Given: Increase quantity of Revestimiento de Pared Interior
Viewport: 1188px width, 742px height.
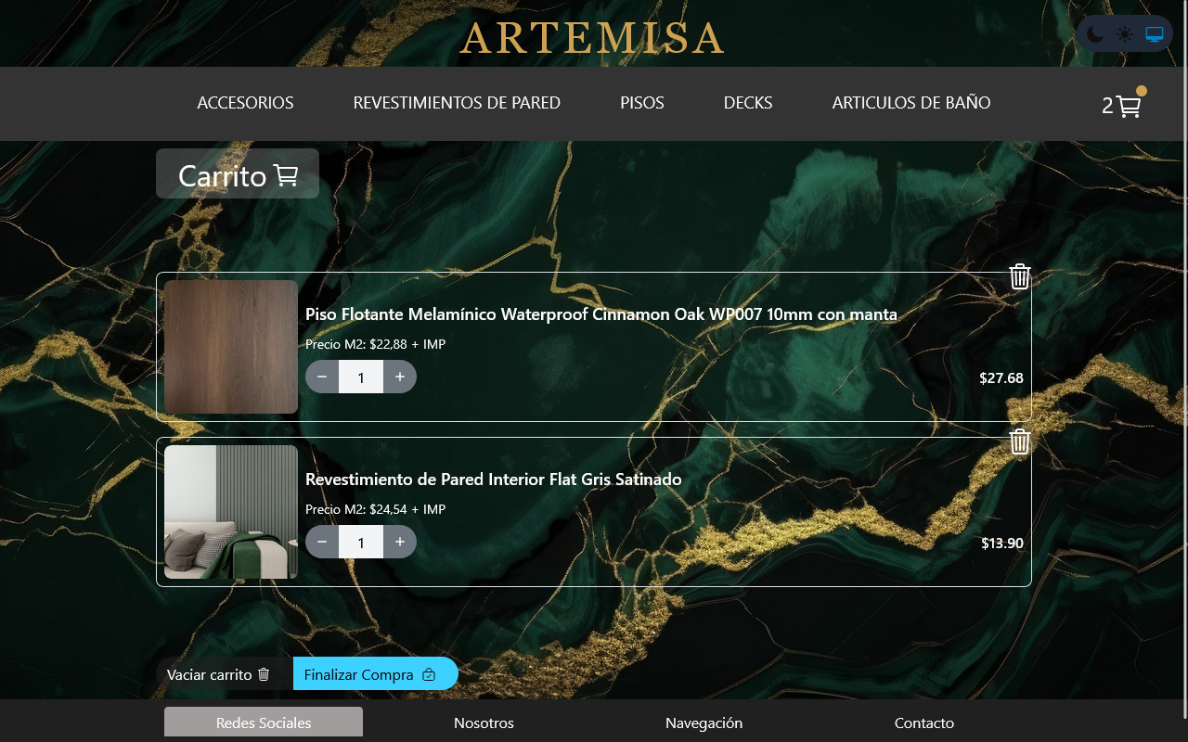Looking at the screenshot, I should point(400,542).
